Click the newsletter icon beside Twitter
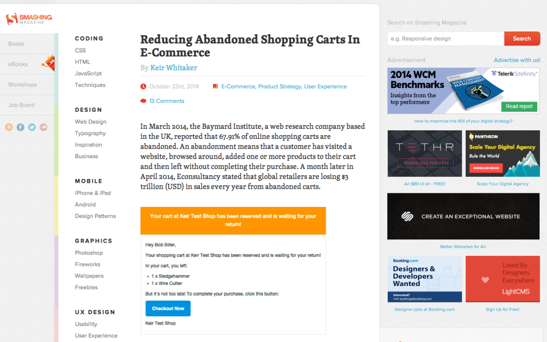The width and height of the screenshot is (547, 342). pyautogui.click(x=44, y=127)
